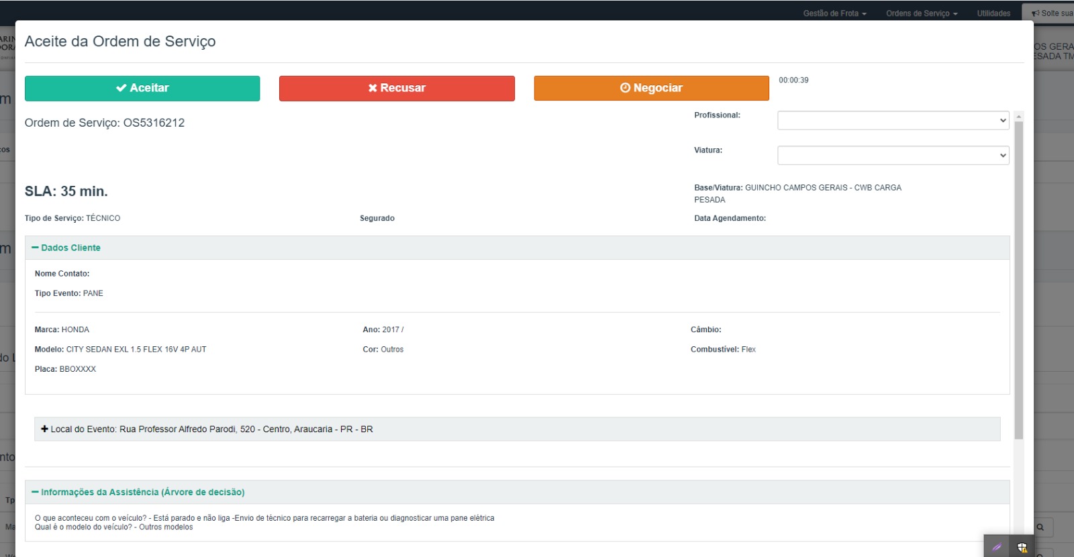Click the scrollbar up arrow in modal
The height and width of the screenshot is (557, 1074).
[x=1018, y=117]
